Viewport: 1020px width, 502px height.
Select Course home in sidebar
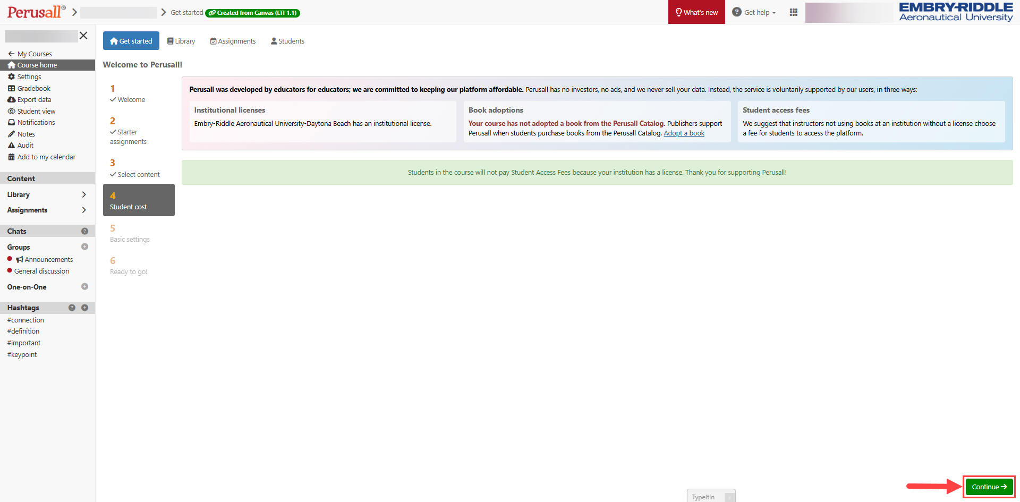pos(47,65)
